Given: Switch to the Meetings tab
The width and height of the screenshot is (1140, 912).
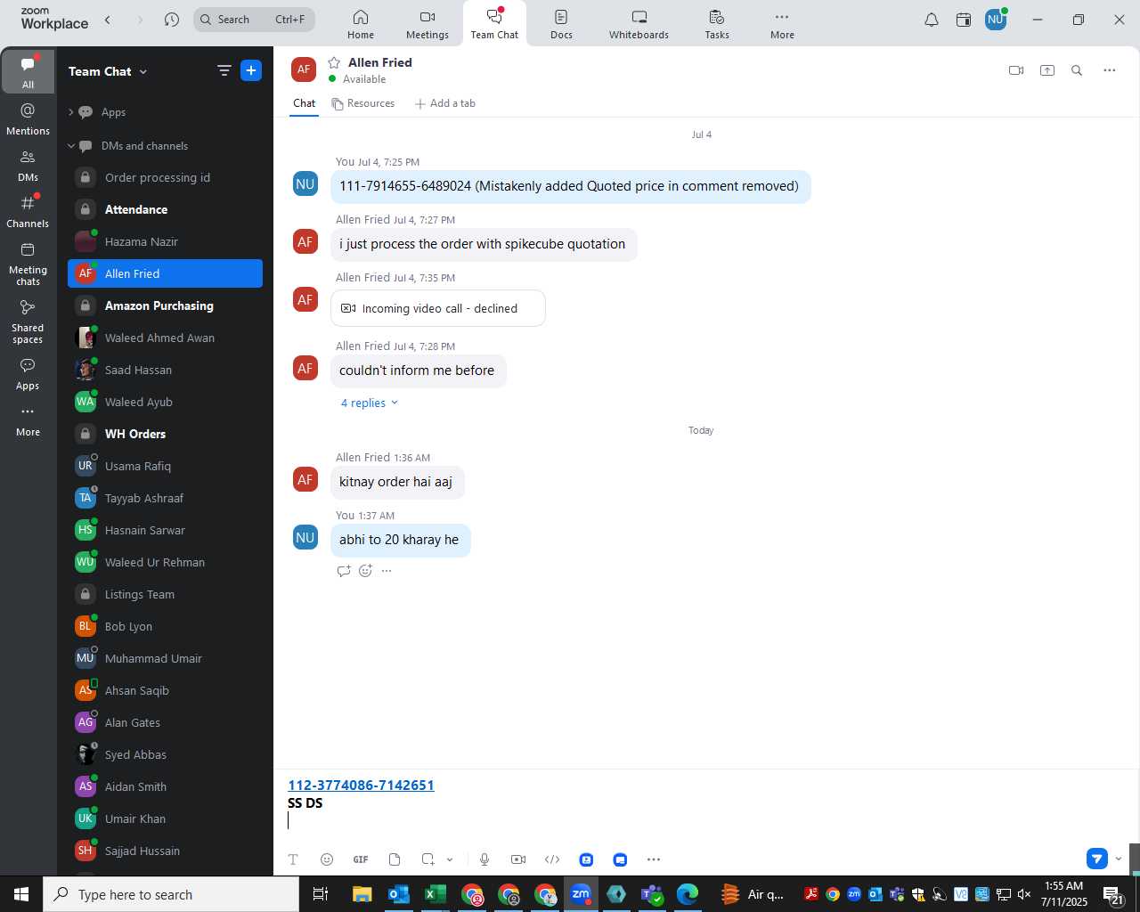Looking at the screenshot, I should tap(427, 24).
